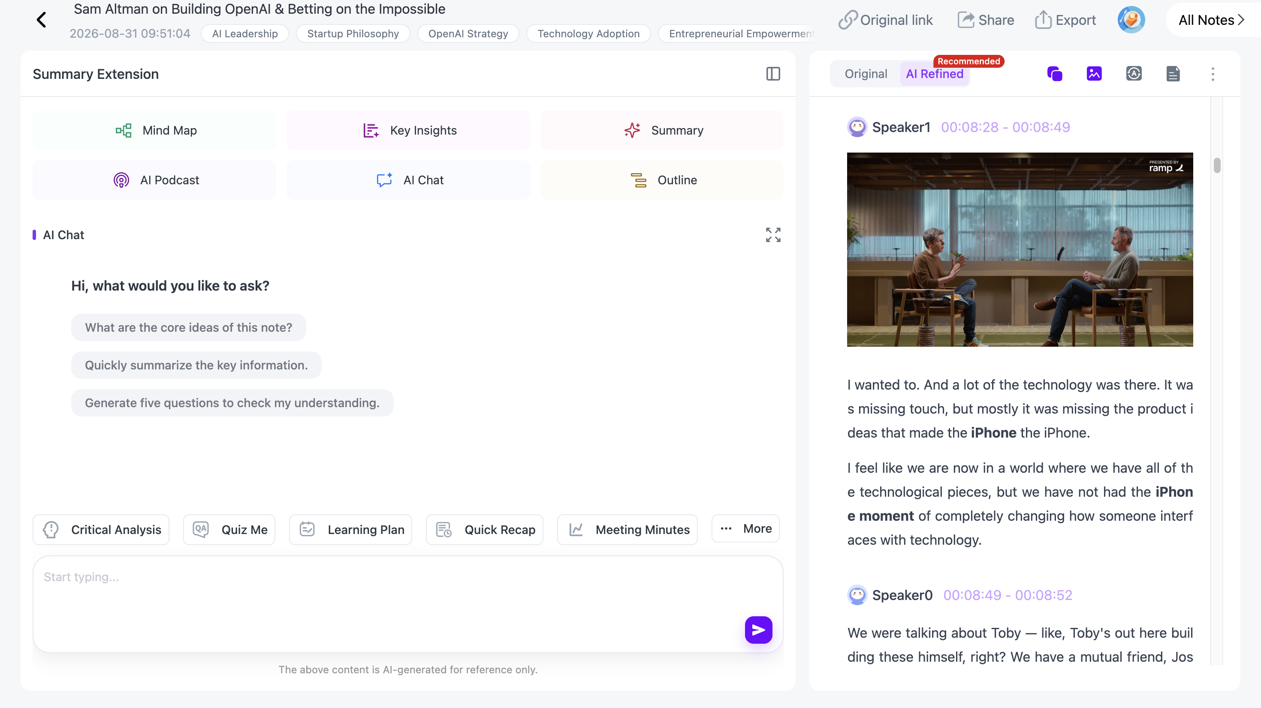Jump to timestamp 00:08:28 - 00:08:49
The height and width of the screenshot is (708, 1261).
[x=1005, y=127]
